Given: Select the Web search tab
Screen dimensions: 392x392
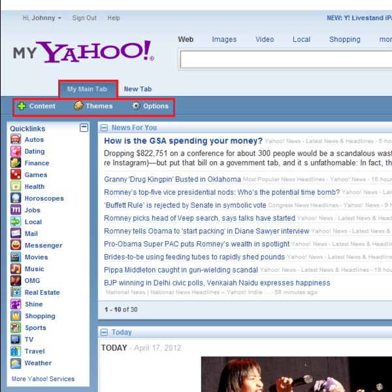Looking at the screenshot, I should pos(186,39).
